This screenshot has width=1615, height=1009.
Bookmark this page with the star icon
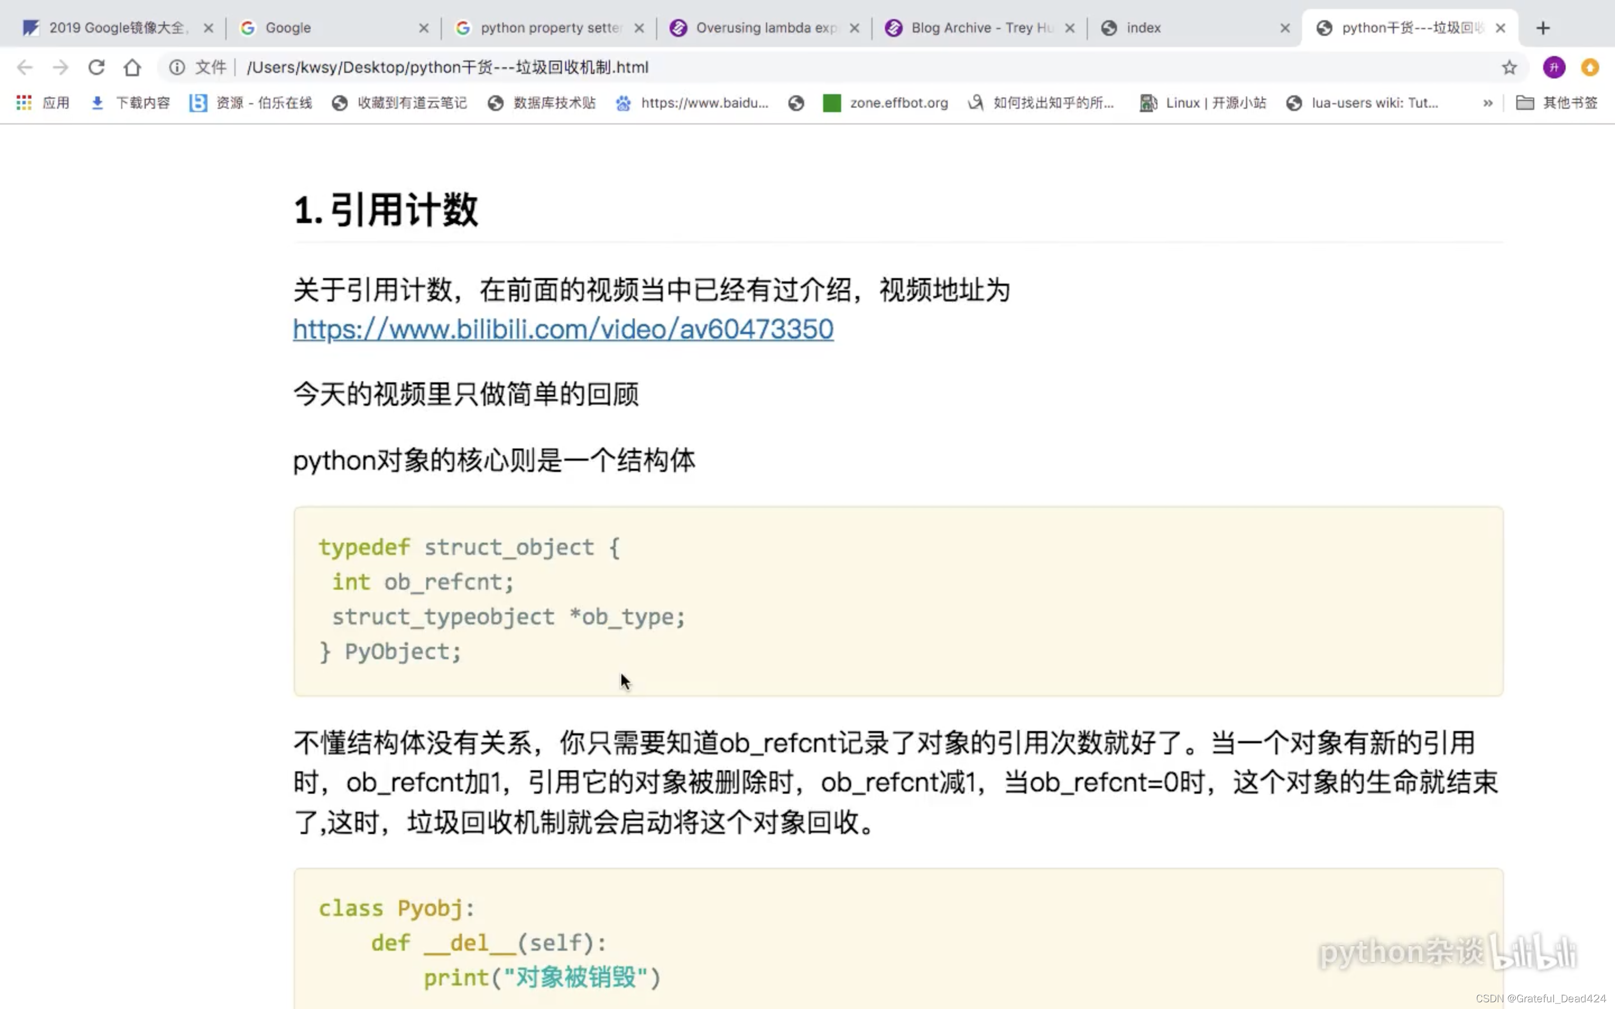click(x=1509, y=67)
